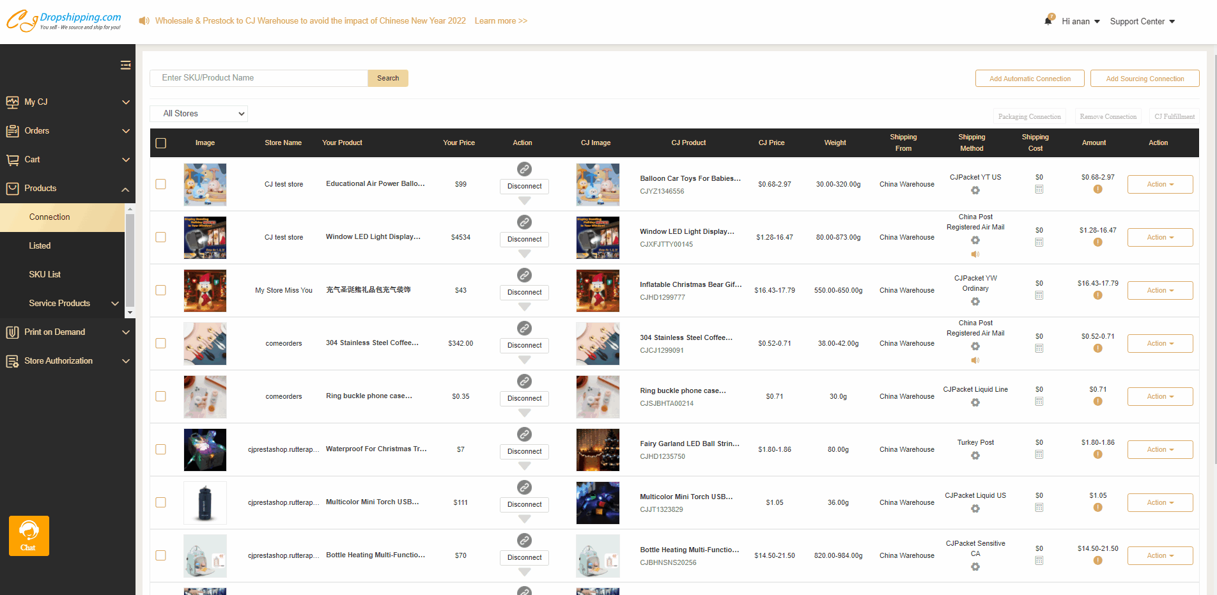This screenshot has width=1217, height=595.
Task: Click the link icon above Balloon Car row's Disconnect
Action: tap(524, 169)
